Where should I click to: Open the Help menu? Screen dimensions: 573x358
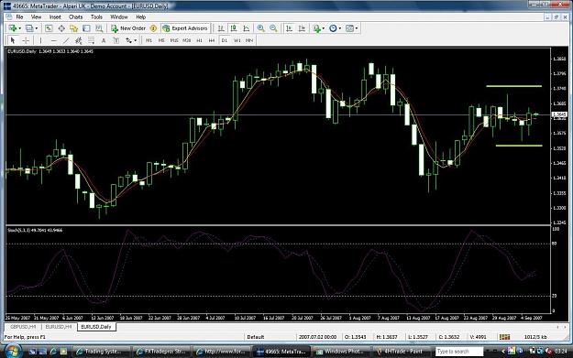click(x=140, y=16)
